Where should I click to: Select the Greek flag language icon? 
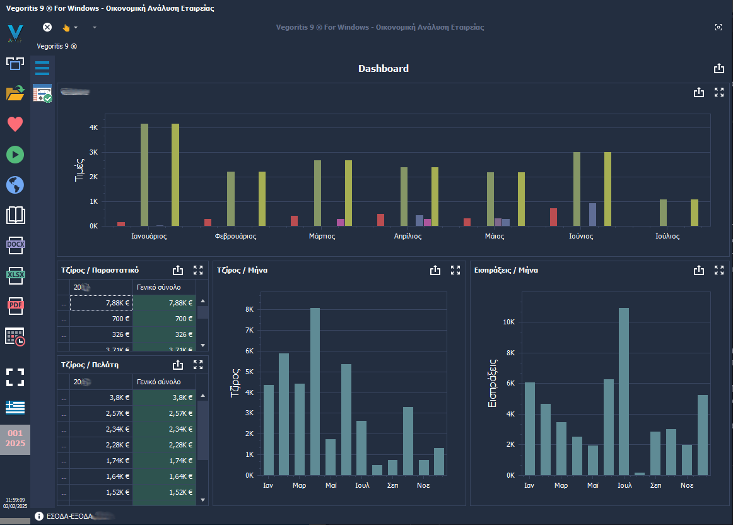(x=15, y=407)
